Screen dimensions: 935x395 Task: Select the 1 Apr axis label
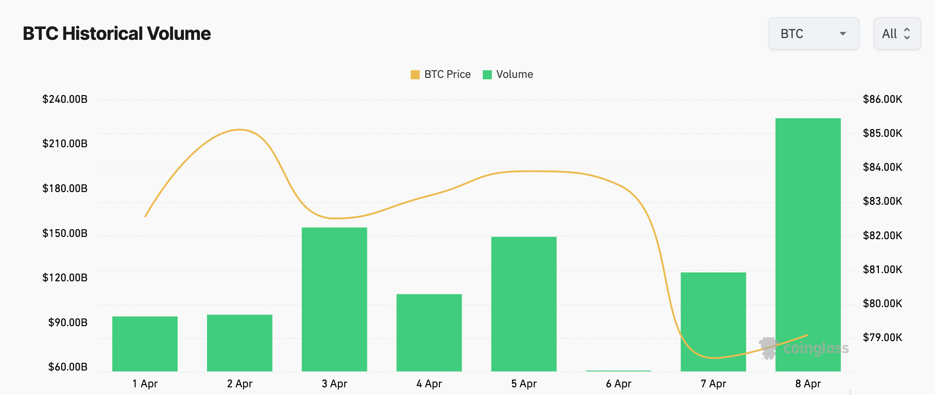click(x=145, y=383)
